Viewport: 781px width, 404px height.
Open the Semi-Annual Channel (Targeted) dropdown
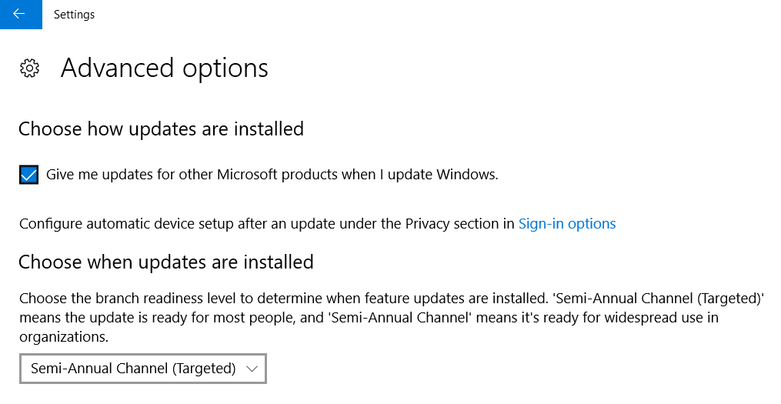point(142,369)
